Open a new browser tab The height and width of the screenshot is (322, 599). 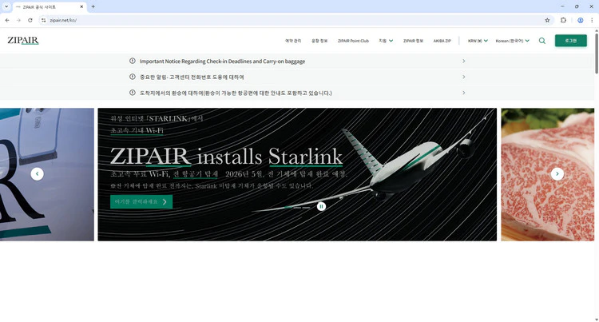point(93,6)
